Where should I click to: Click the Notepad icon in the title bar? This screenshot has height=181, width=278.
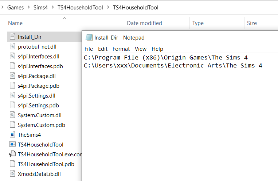[x=89, y=37]
